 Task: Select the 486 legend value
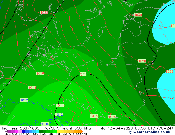[x=14, y=134]
